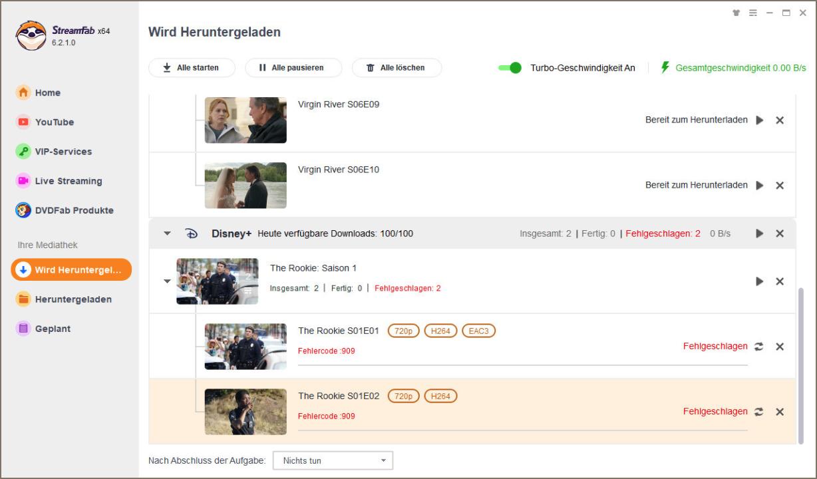Open the Geplant scheduled list

(44, 329)
